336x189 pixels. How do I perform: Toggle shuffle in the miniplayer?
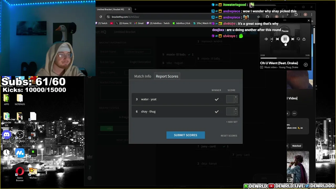click(272, 39)
